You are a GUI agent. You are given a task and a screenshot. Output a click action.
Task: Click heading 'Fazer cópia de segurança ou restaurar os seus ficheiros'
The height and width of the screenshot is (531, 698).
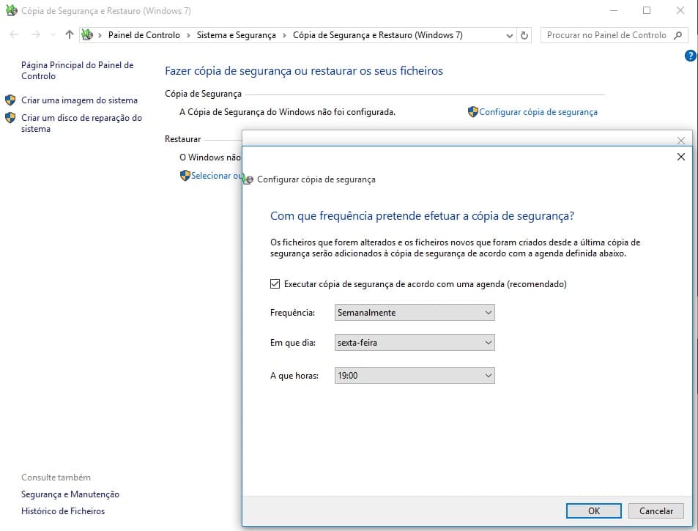304,71
